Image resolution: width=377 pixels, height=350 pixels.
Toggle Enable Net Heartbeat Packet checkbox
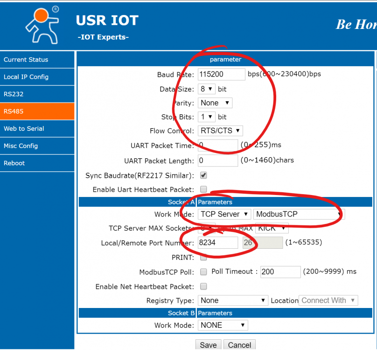pos(203,287)
